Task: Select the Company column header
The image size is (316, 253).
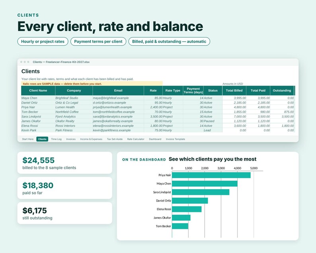Action: point(74,90)
